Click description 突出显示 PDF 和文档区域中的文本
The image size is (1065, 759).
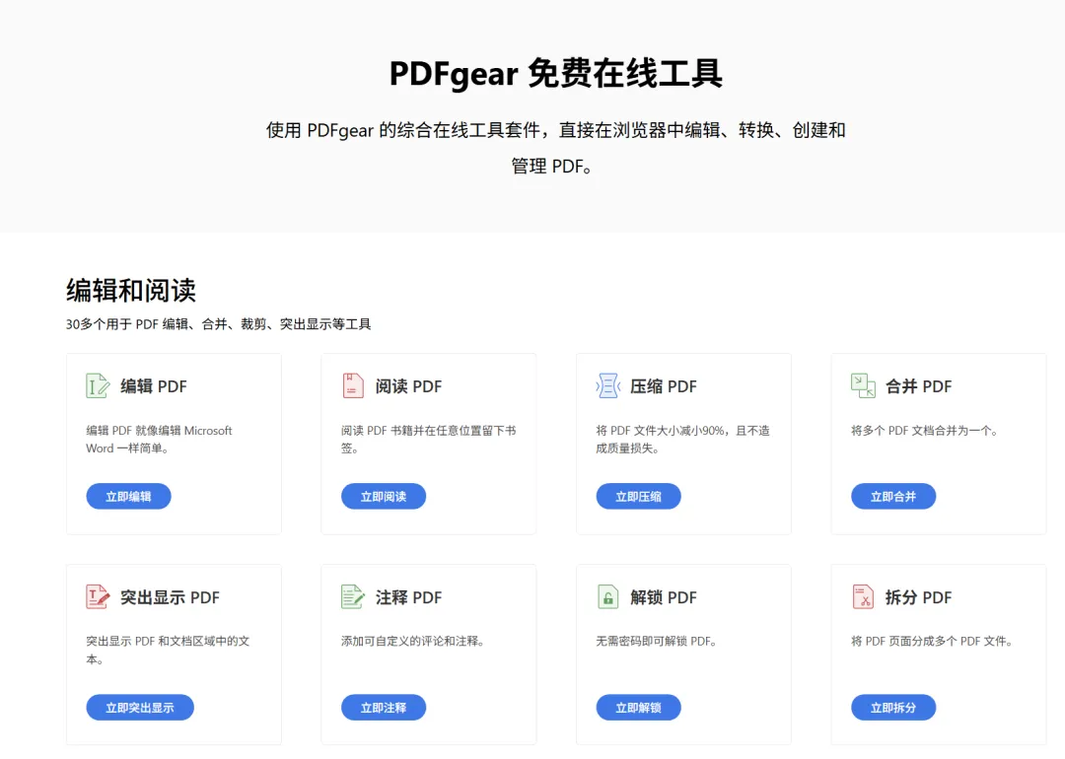point(168,650)
